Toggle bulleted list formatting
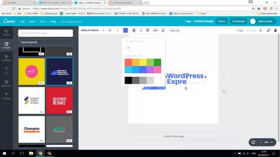Screen dimensions: 280x157 [163, 31]
